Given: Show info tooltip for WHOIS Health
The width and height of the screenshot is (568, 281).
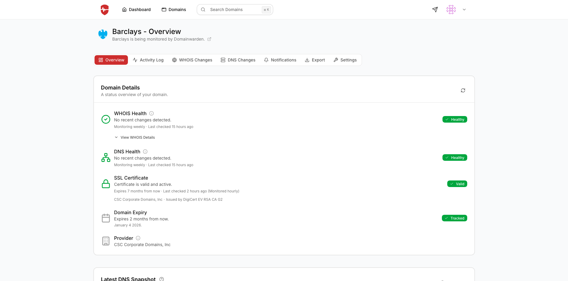Looking at the screenshot, I should 151,113.
